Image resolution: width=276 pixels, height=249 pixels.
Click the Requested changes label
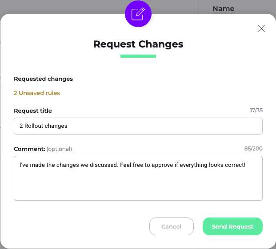tap(43, 79)
